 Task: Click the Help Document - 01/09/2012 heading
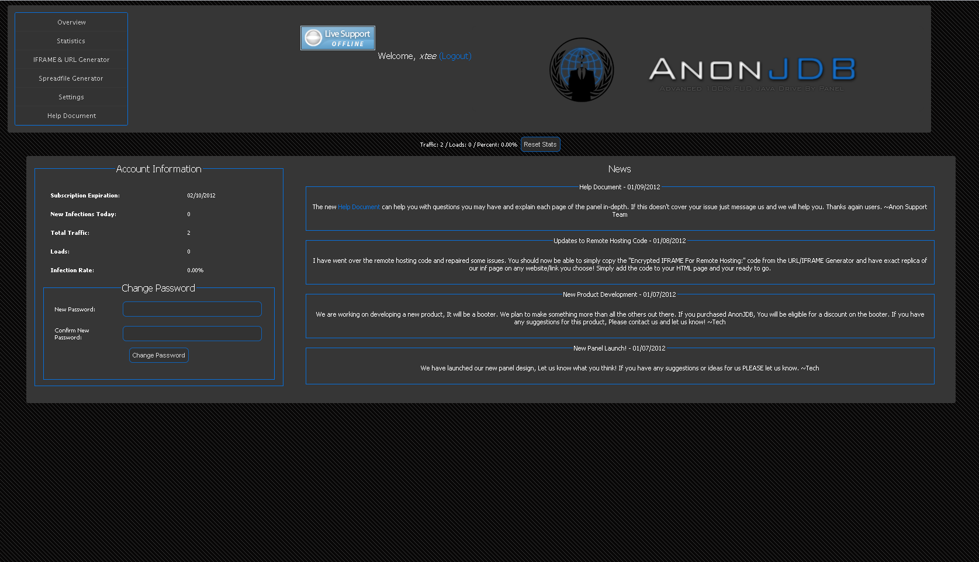click(620, 187)
